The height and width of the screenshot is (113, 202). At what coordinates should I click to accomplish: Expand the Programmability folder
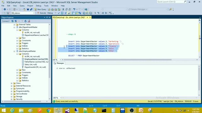[11, 91]
